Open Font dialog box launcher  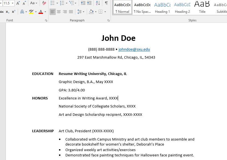(46, 21)
